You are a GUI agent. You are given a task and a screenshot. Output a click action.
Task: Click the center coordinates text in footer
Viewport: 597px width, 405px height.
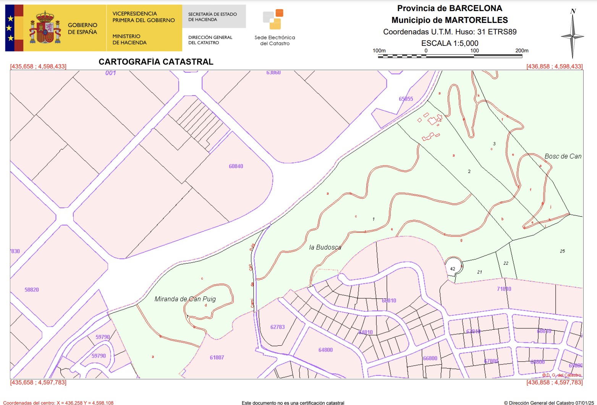click(58, 403)
